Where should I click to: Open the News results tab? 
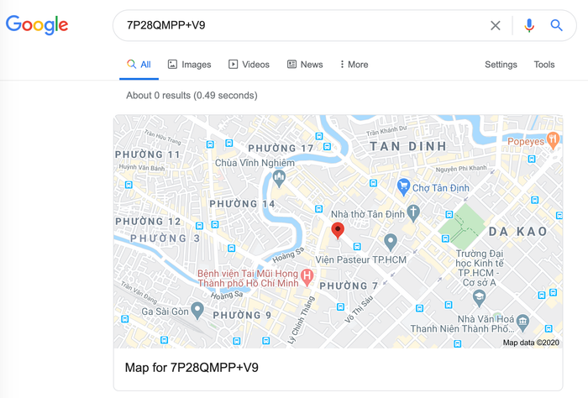[x=305, y=65]
